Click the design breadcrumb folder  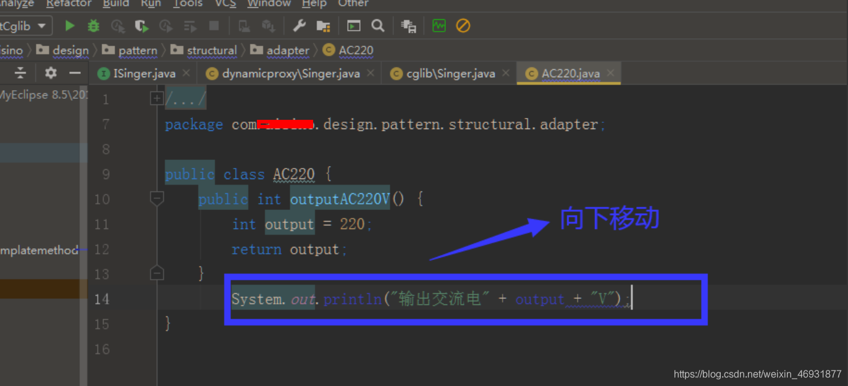click(x=62, y=50)
